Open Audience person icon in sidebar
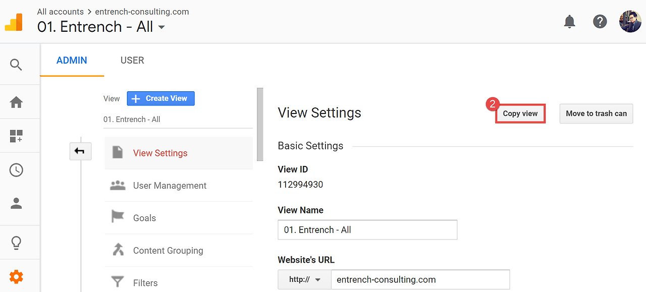Screen dimensions: 646x292 click(16, 204)
